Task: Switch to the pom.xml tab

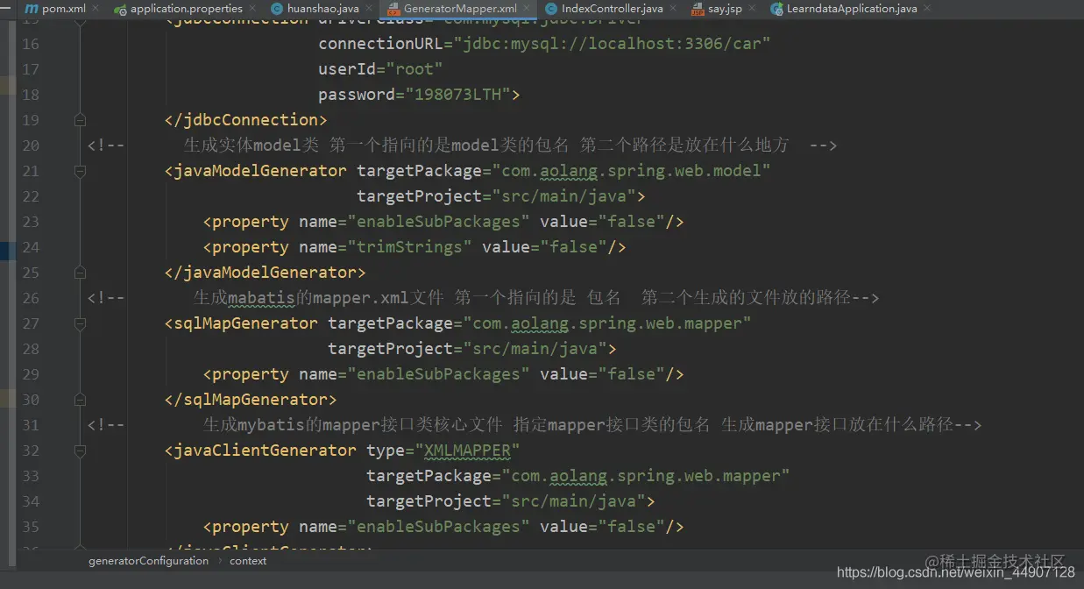Action: pos(63,9)
